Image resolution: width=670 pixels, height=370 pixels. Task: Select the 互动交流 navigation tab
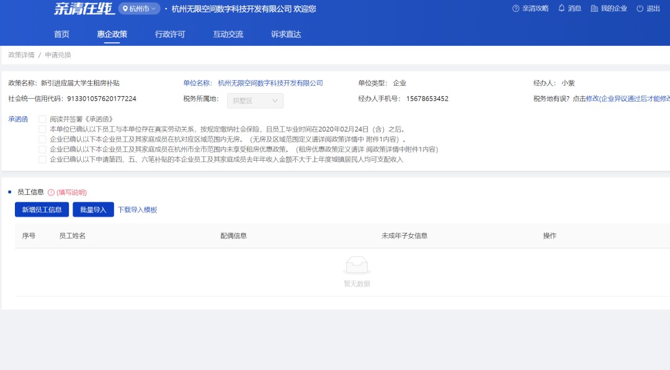(x=230, y=34)
